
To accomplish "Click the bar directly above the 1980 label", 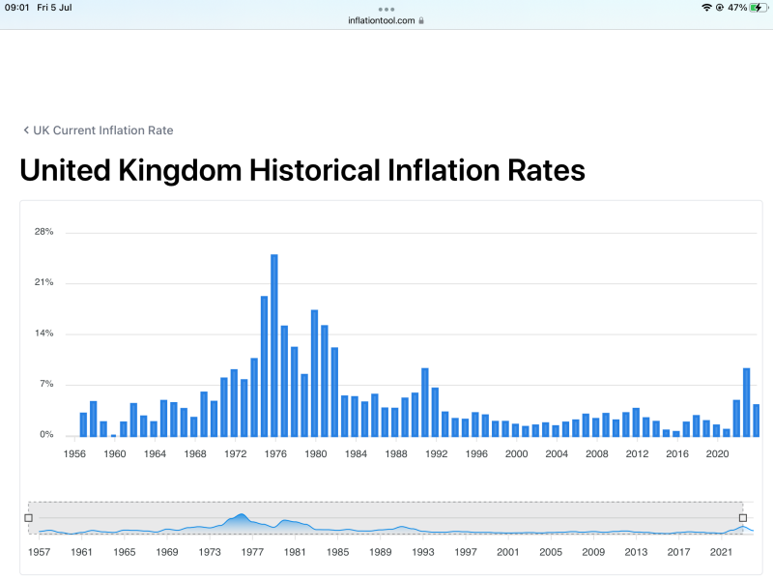I will click(x=314, y=372).
